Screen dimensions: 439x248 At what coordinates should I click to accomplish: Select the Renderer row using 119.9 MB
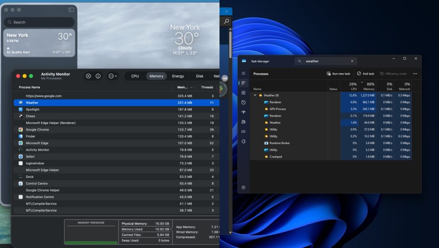330,116
